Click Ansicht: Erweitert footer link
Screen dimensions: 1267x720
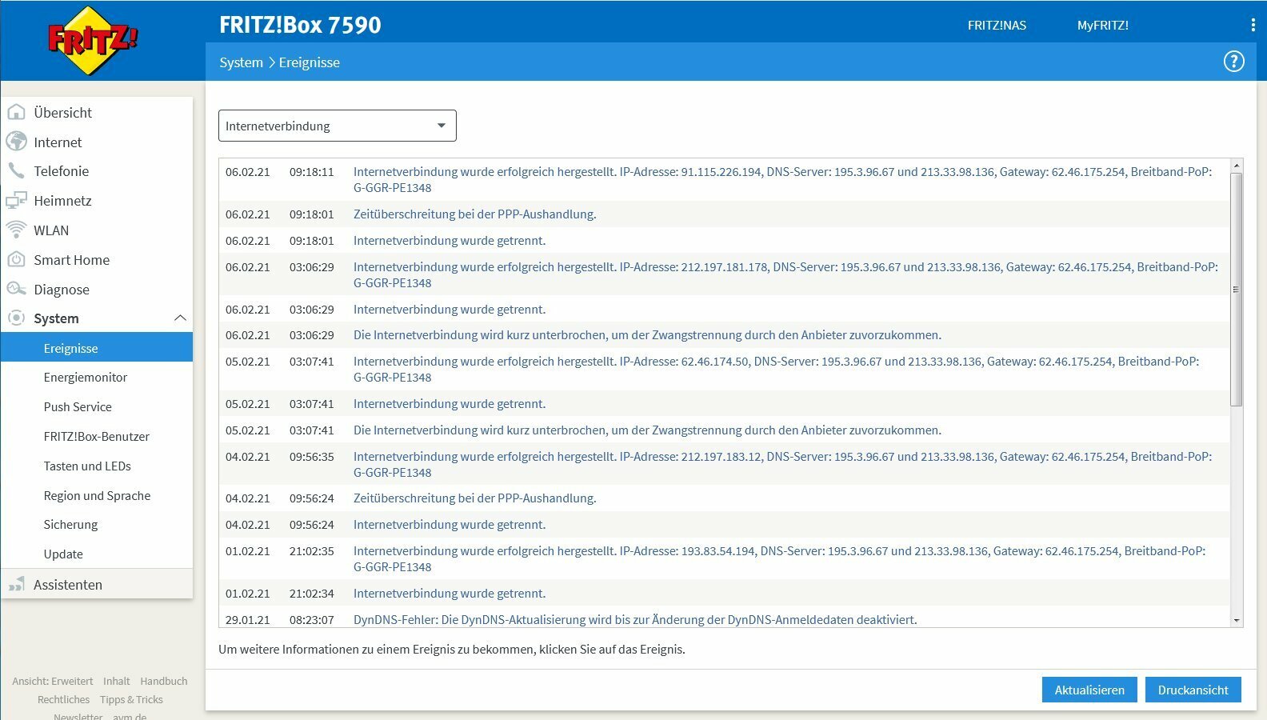(x=52, y=682)
